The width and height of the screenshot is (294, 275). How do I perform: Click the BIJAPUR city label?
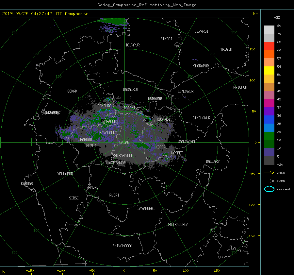pos(133,45)
